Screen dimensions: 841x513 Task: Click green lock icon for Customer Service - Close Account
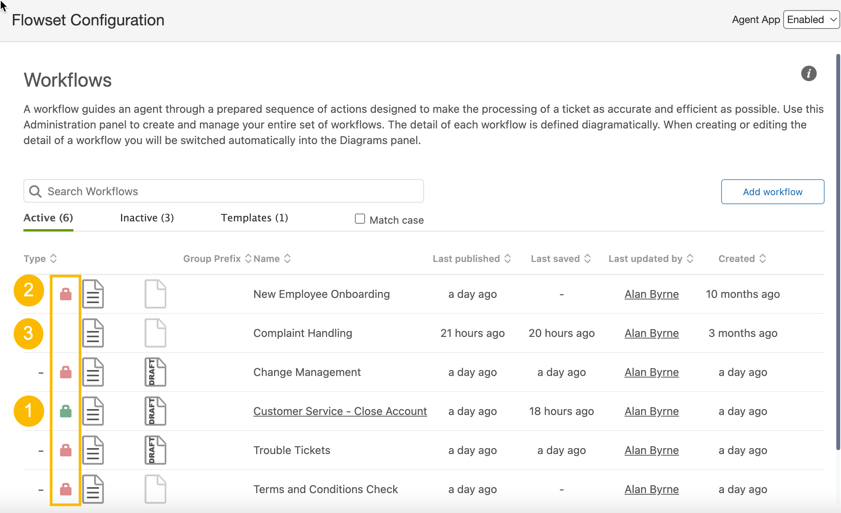66,411
